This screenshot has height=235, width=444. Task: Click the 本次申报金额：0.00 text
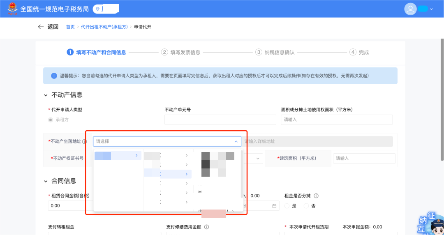tap(362, 227)
